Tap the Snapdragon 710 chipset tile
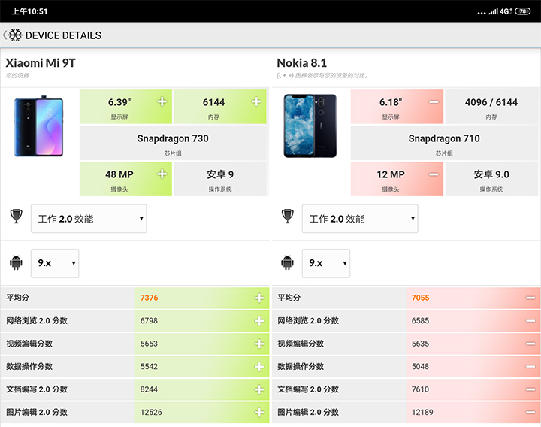Viewport: 541px width, 427px height. coord(444,143)
